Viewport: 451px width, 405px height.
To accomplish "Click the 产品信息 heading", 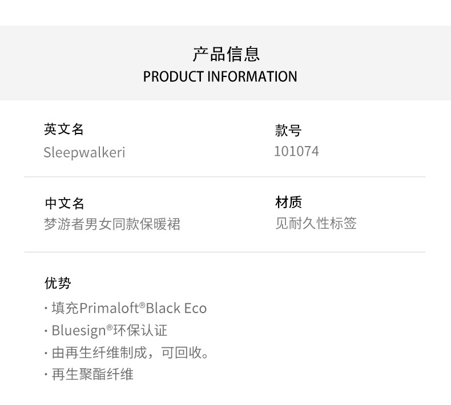I will tap(226, 54).
